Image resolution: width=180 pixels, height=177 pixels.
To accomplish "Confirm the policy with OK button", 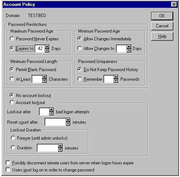I will coord(162,16).
